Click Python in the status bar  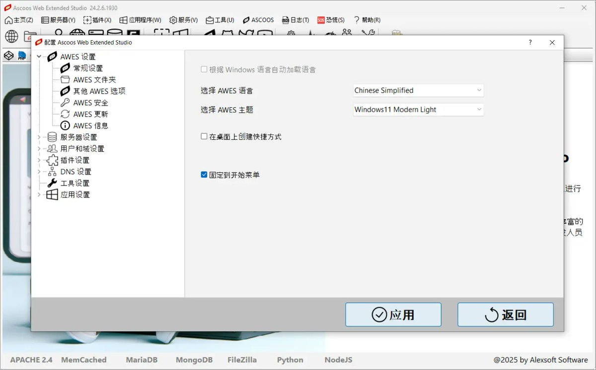(290, 360)
